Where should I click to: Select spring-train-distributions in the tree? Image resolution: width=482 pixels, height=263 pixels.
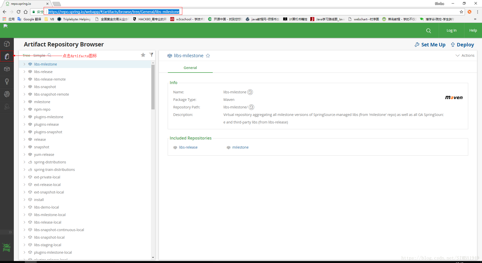pos(54,170)
